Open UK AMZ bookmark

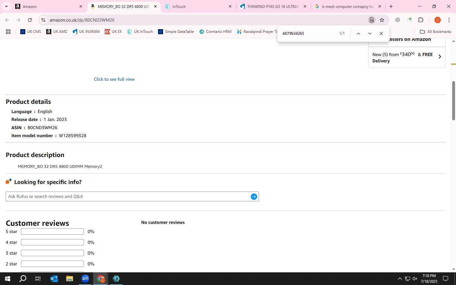click(57, 32)
